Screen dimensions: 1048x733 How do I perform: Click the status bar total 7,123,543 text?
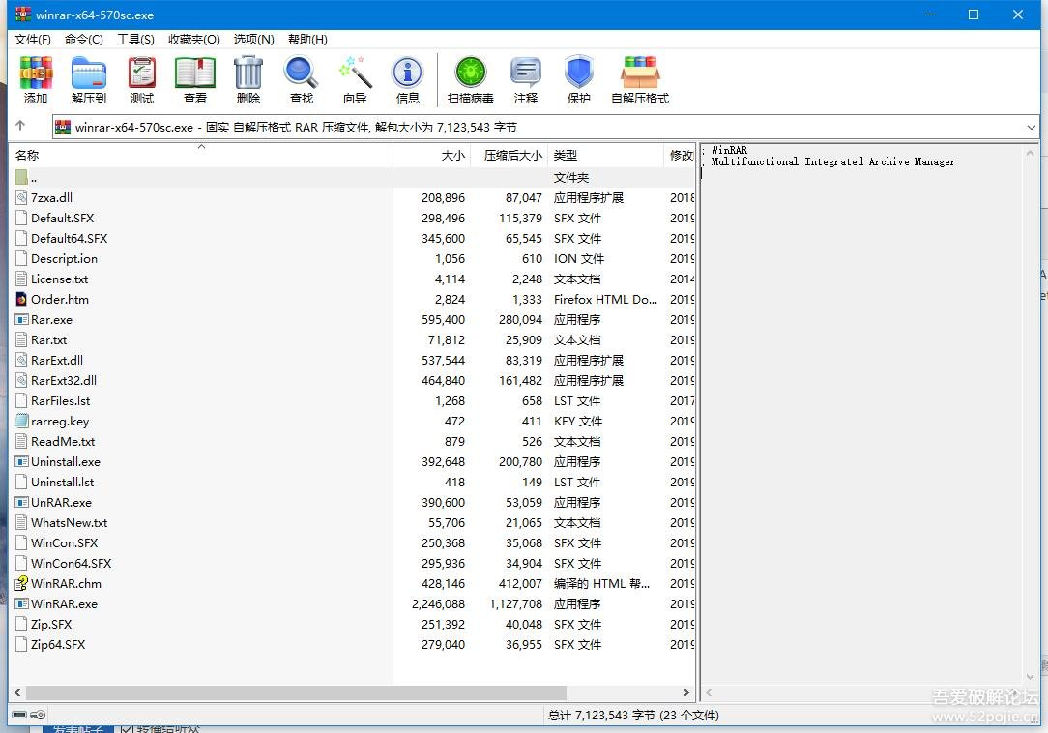tap(633, 715)
